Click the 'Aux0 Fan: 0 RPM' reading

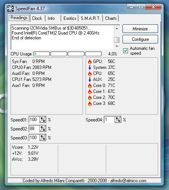(28, 73)
